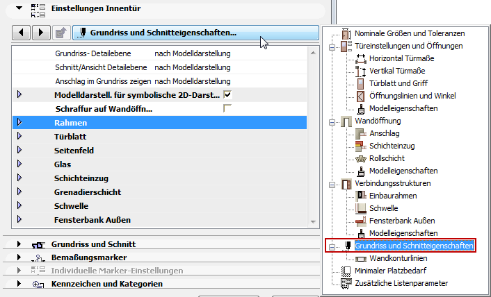
Task: Open Vertikal Türmaße page
Action: (397, 71)
